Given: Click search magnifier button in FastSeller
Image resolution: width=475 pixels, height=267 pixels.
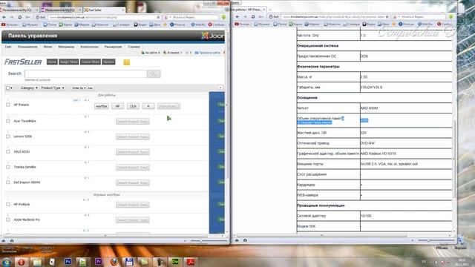Looking at the screenshot, I should (x=154, y=73).
